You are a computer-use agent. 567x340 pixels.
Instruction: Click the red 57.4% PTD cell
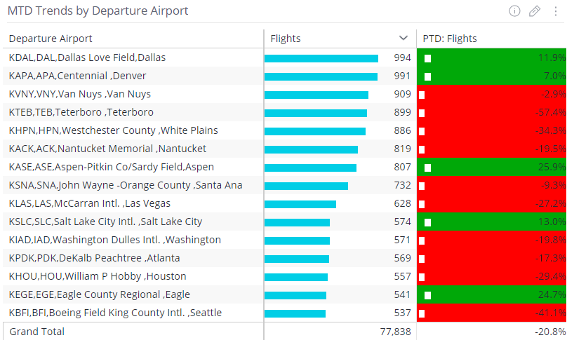491,112
